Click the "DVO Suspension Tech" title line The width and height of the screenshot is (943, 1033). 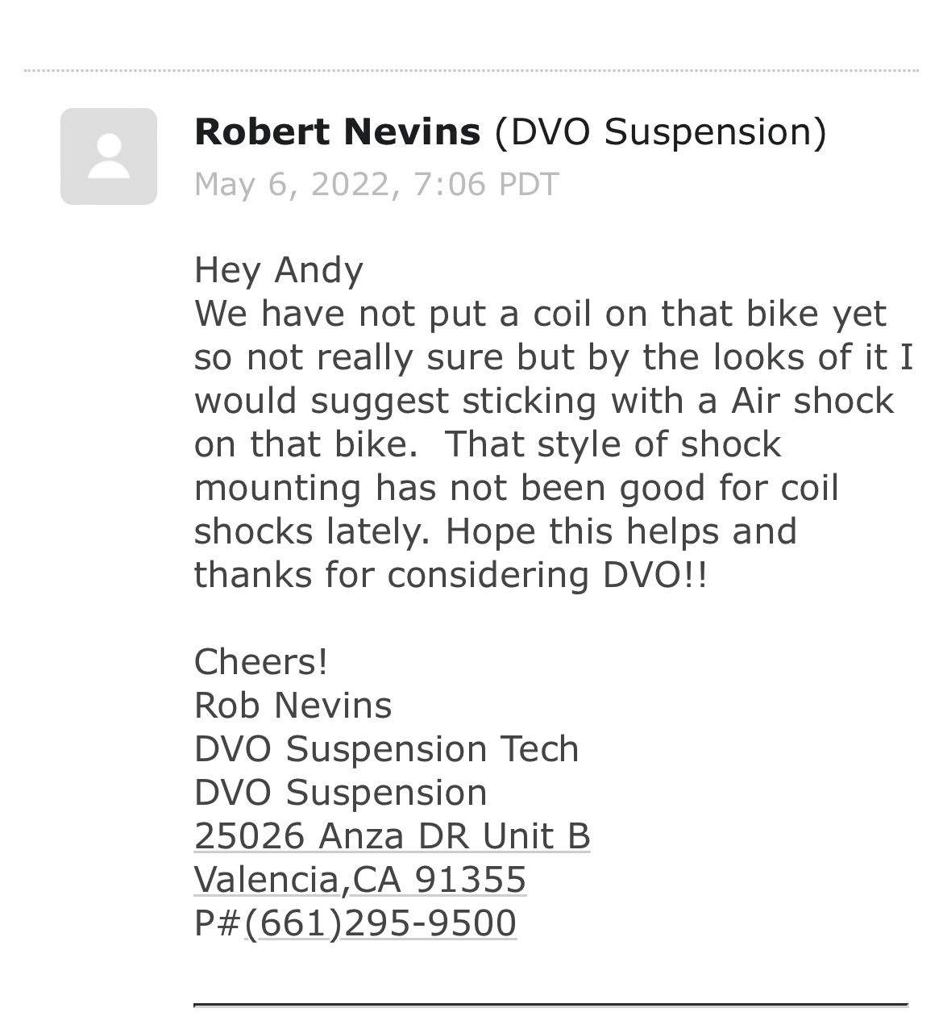click(x=386, y=749)
